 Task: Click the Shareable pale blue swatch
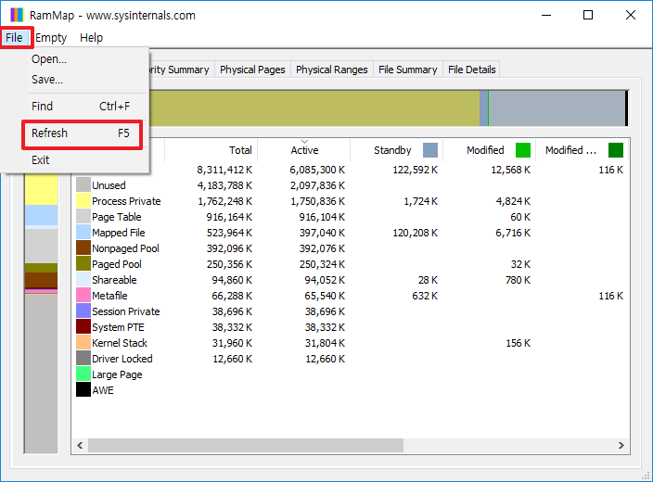click(x=83, y=280)
